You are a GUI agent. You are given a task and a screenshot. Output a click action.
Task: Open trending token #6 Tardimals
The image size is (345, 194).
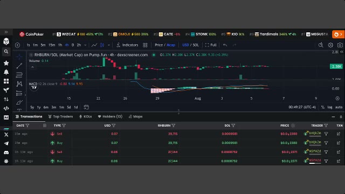pyautogui.click(x=272, y=34)
